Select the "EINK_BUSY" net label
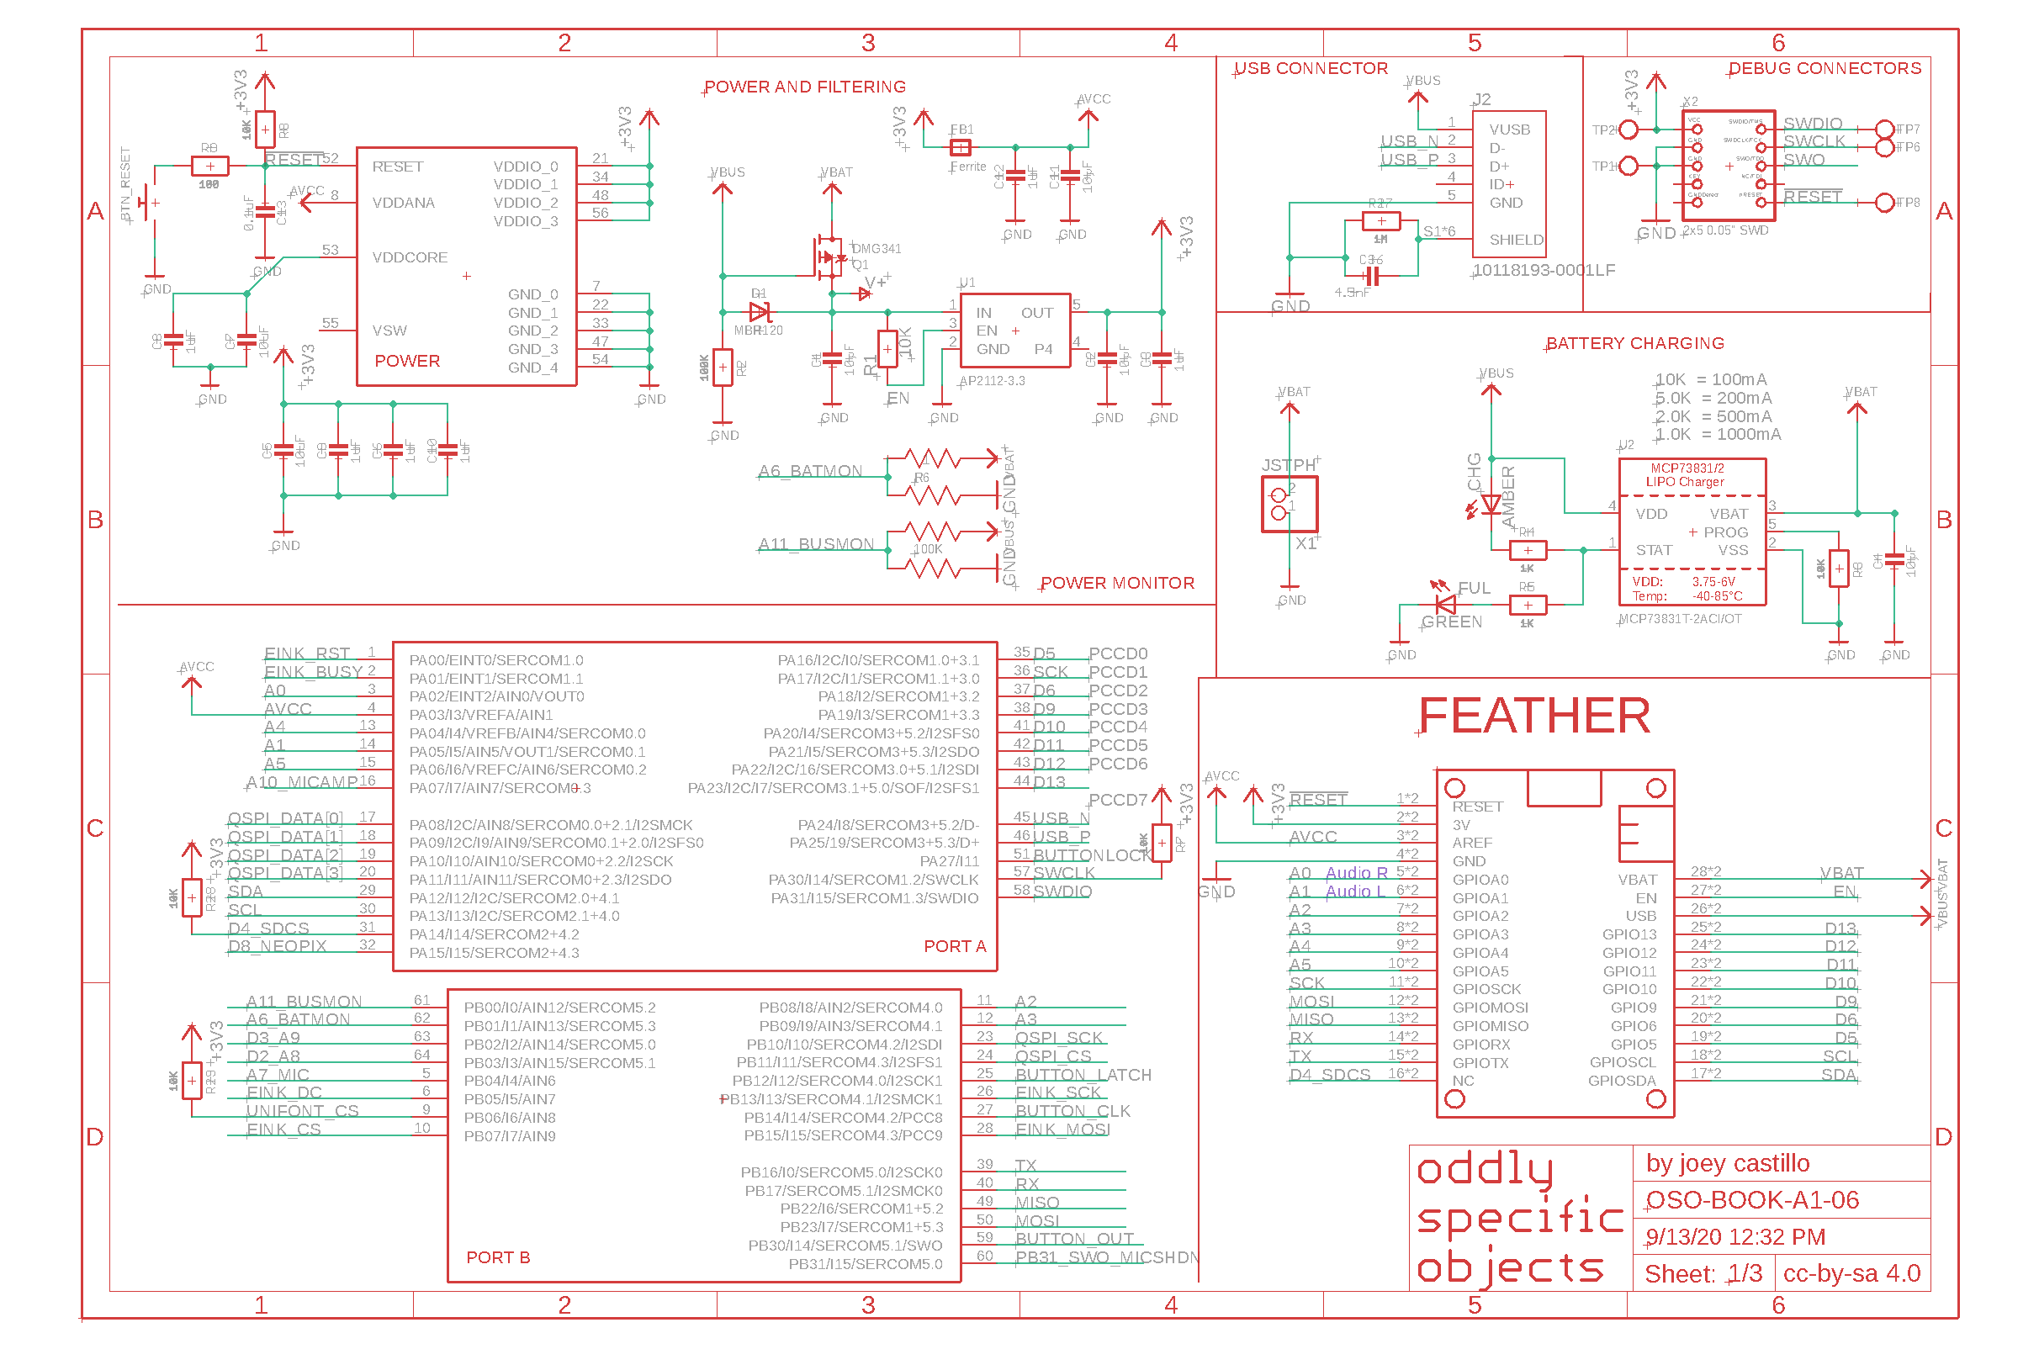 coord(313,671)
